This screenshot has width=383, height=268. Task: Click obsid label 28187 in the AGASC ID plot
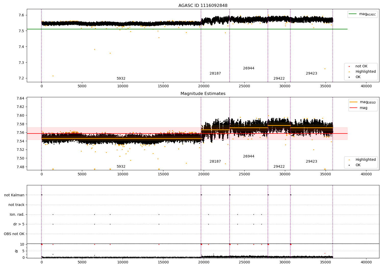pos(215,74)
